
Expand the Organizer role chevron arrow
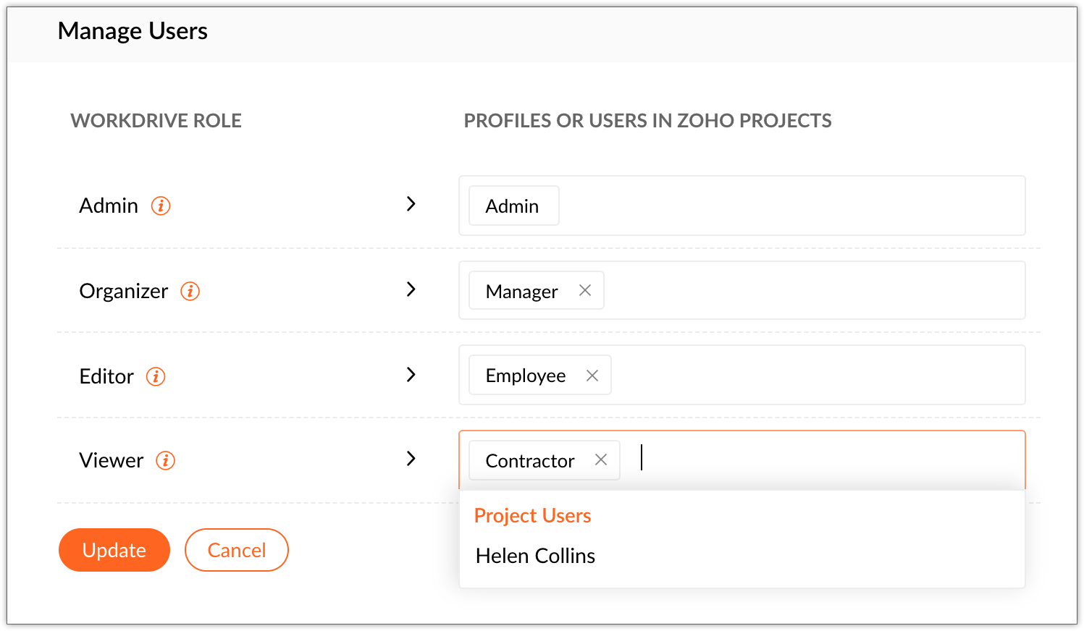pos(411,289)
